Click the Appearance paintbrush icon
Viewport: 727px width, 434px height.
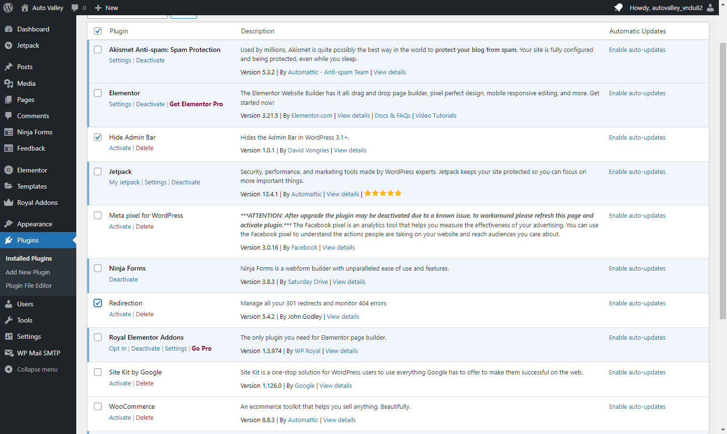[9, 224]
